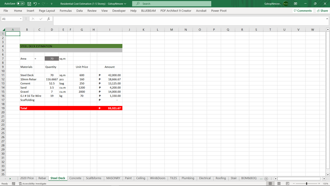330x186 pixels.
Task: Open the Scaf&forms sheet tab
Action: [x=93, y=178]
